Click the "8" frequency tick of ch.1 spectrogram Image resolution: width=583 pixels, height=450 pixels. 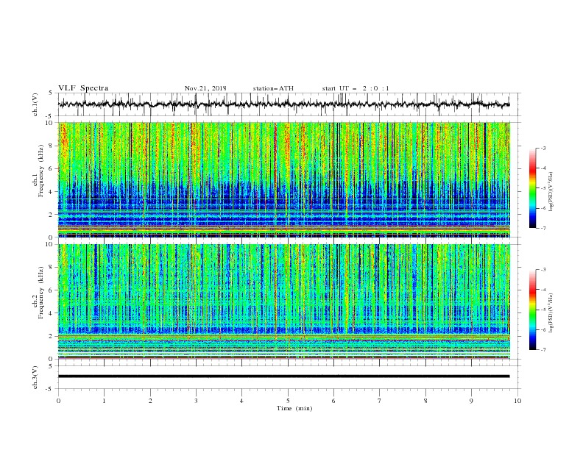[x=52, y=146]
